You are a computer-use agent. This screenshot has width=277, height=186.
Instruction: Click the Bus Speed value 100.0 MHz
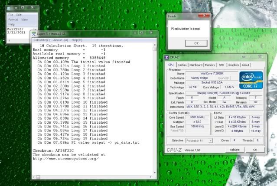point(197,127)
